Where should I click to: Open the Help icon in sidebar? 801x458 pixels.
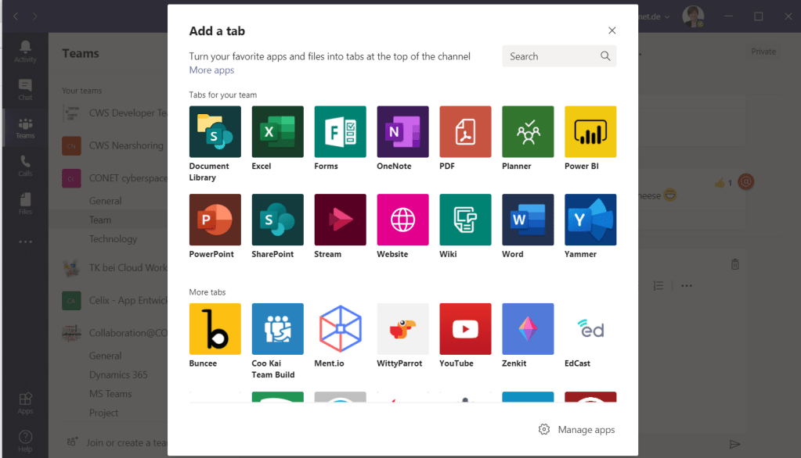pyautogui.click(x=25, y=441)
